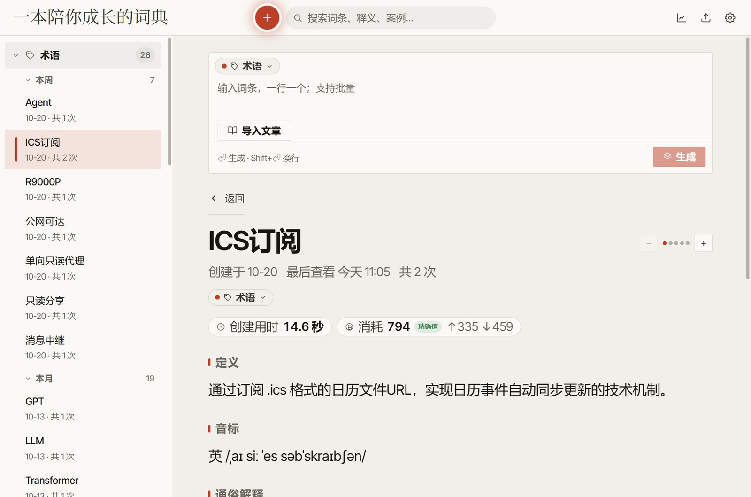
Task: Click the mastery level dots indicator
Action: coord(676,243)
